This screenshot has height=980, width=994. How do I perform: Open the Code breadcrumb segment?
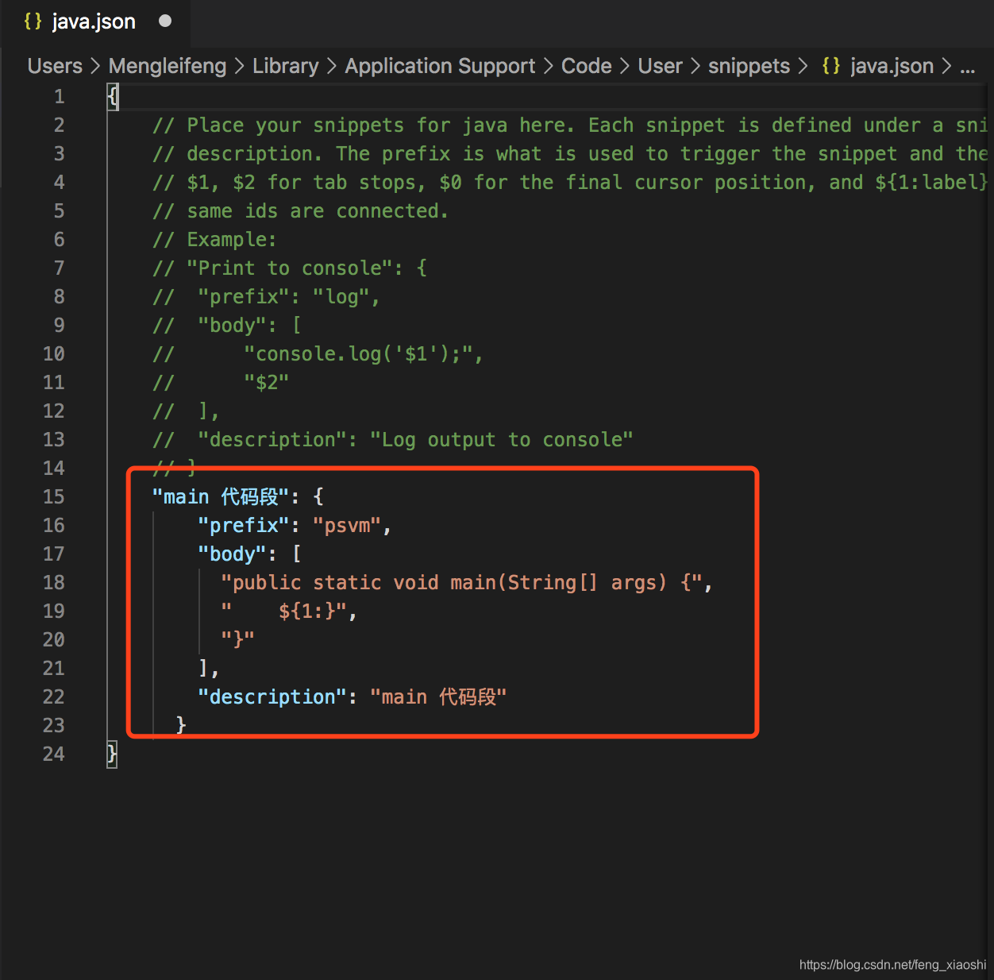point(587,66)
